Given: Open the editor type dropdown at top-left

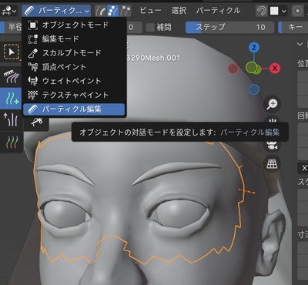Looking at the screenshot, I should click(x=8, y=11).
